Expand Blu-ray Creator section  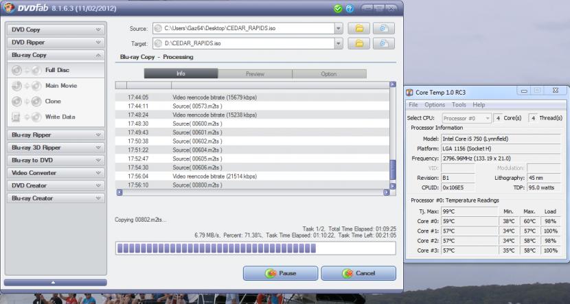pyautogui.click(x=56, y=198)
